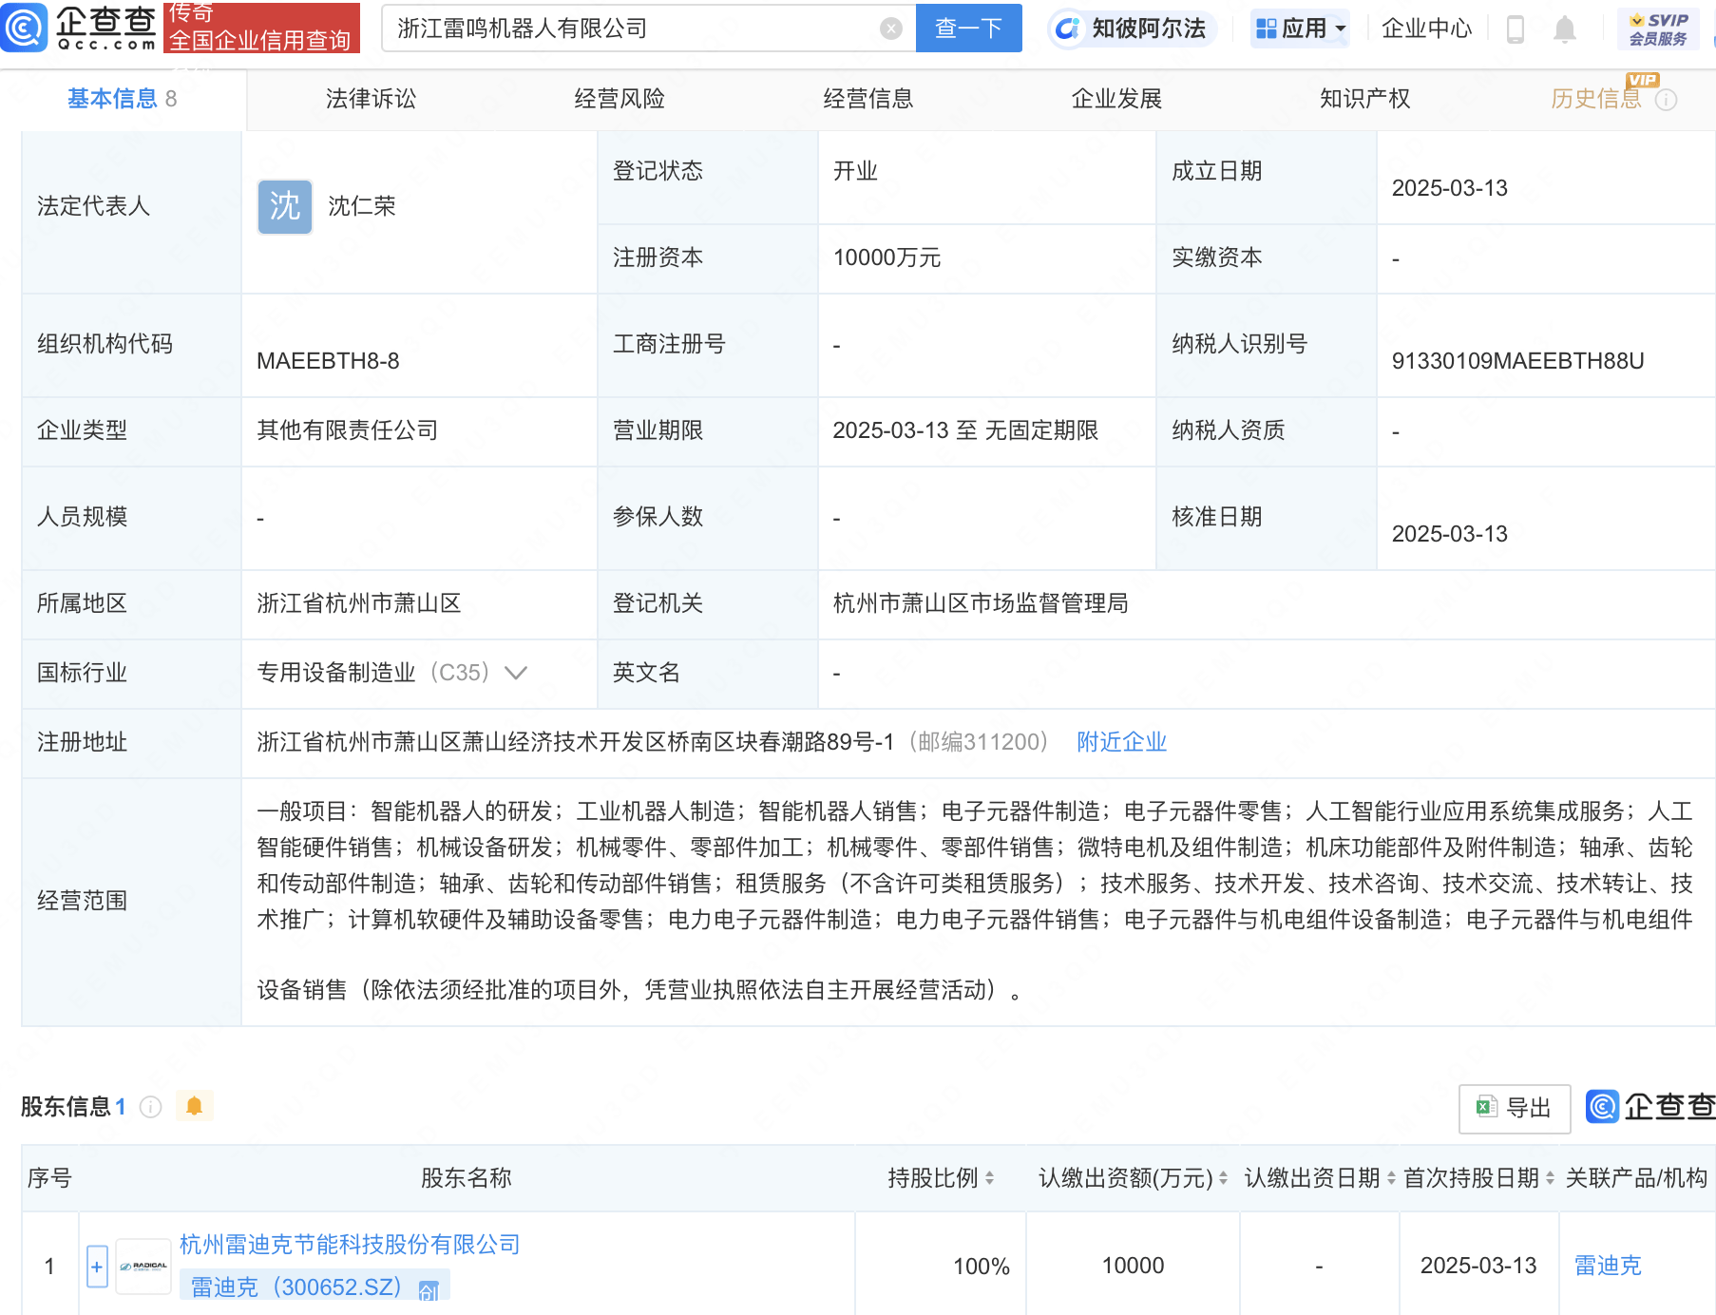Switch to 经营风险 tab

click(x=620, y=99)
